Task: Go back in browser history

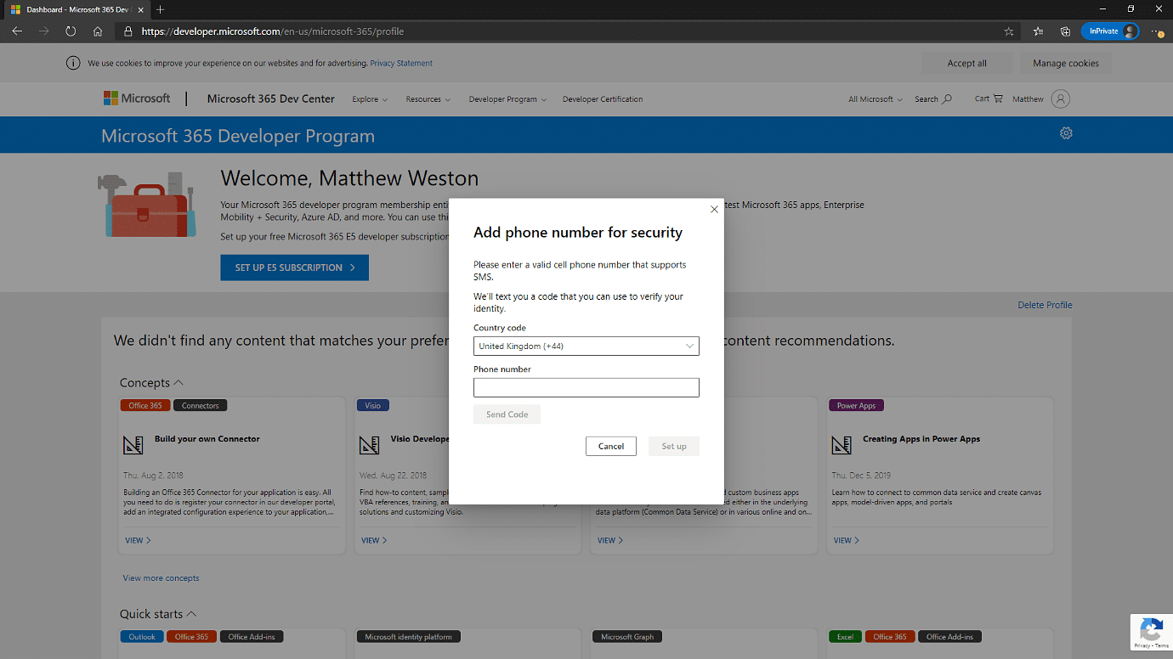Action: (17, 31)
